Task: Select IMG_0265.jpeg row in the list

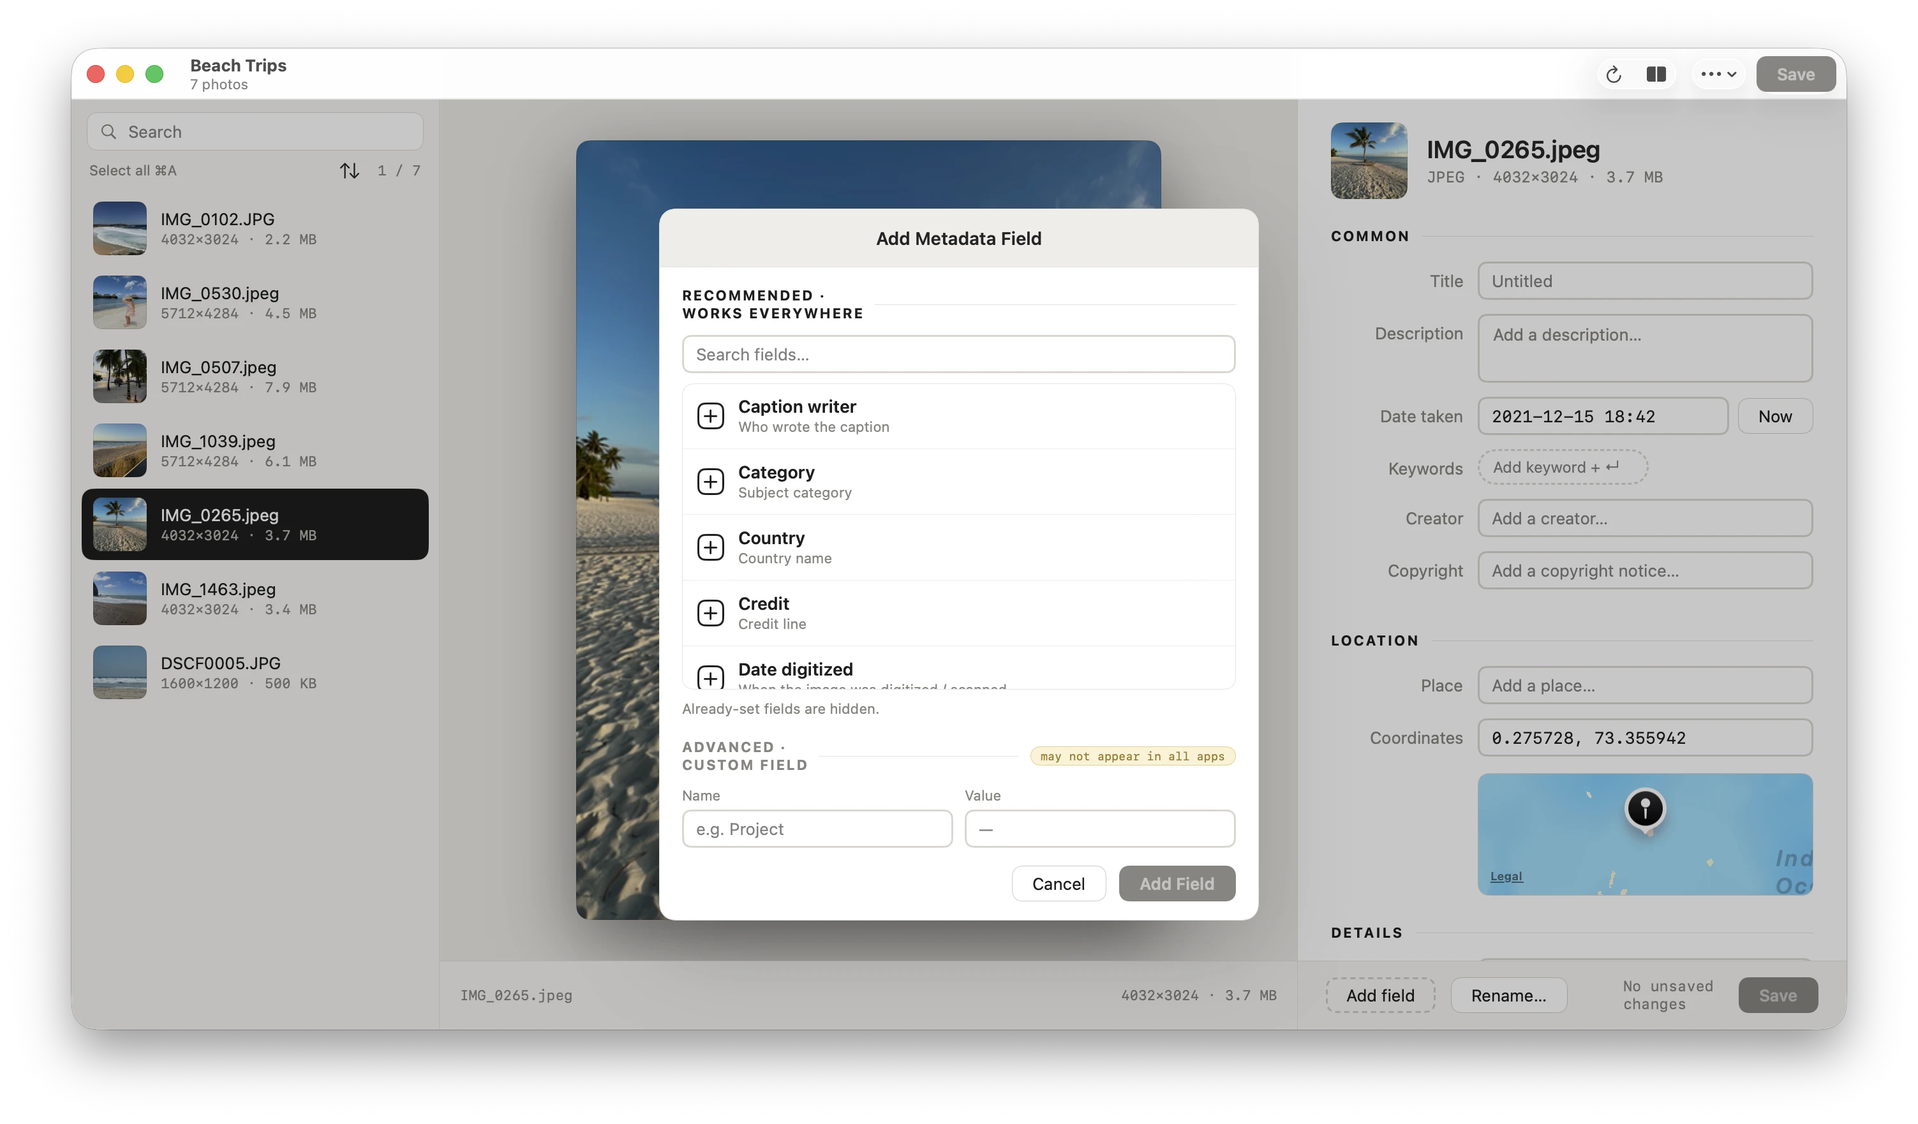Action: click(255, 524)
